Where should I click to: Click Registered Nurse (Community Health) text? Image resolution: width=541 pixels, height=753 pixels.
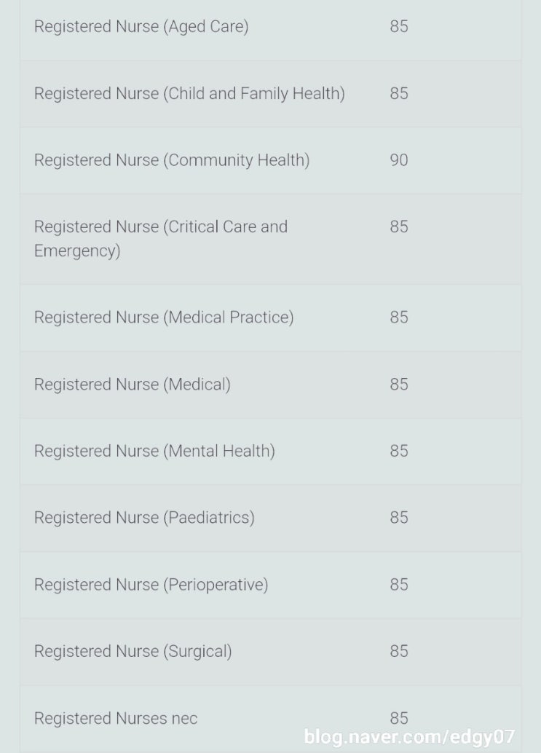(x=172, y=160)
